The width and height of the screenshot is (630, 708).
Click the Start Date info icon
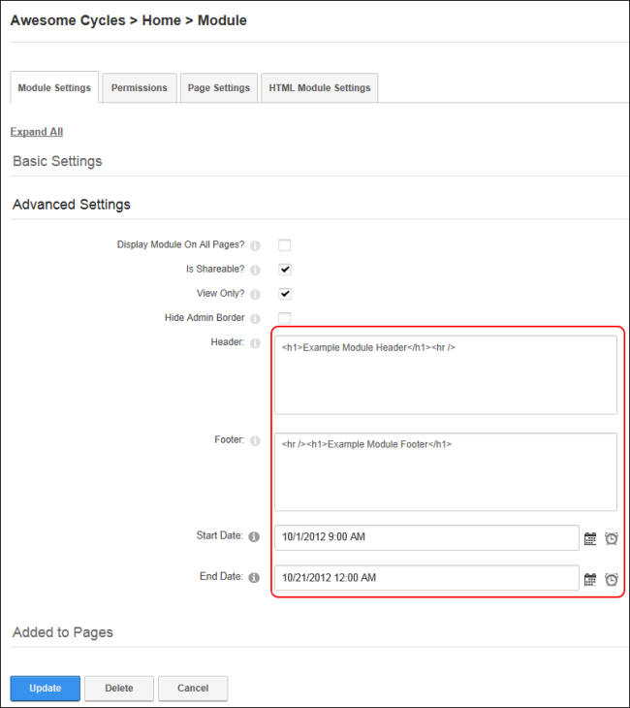tap(254, 536)
